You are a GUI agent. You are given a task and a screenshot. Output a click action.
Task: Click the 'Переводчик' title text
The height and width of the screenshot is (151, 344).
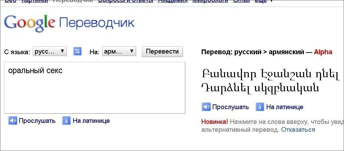coord(97,23)
